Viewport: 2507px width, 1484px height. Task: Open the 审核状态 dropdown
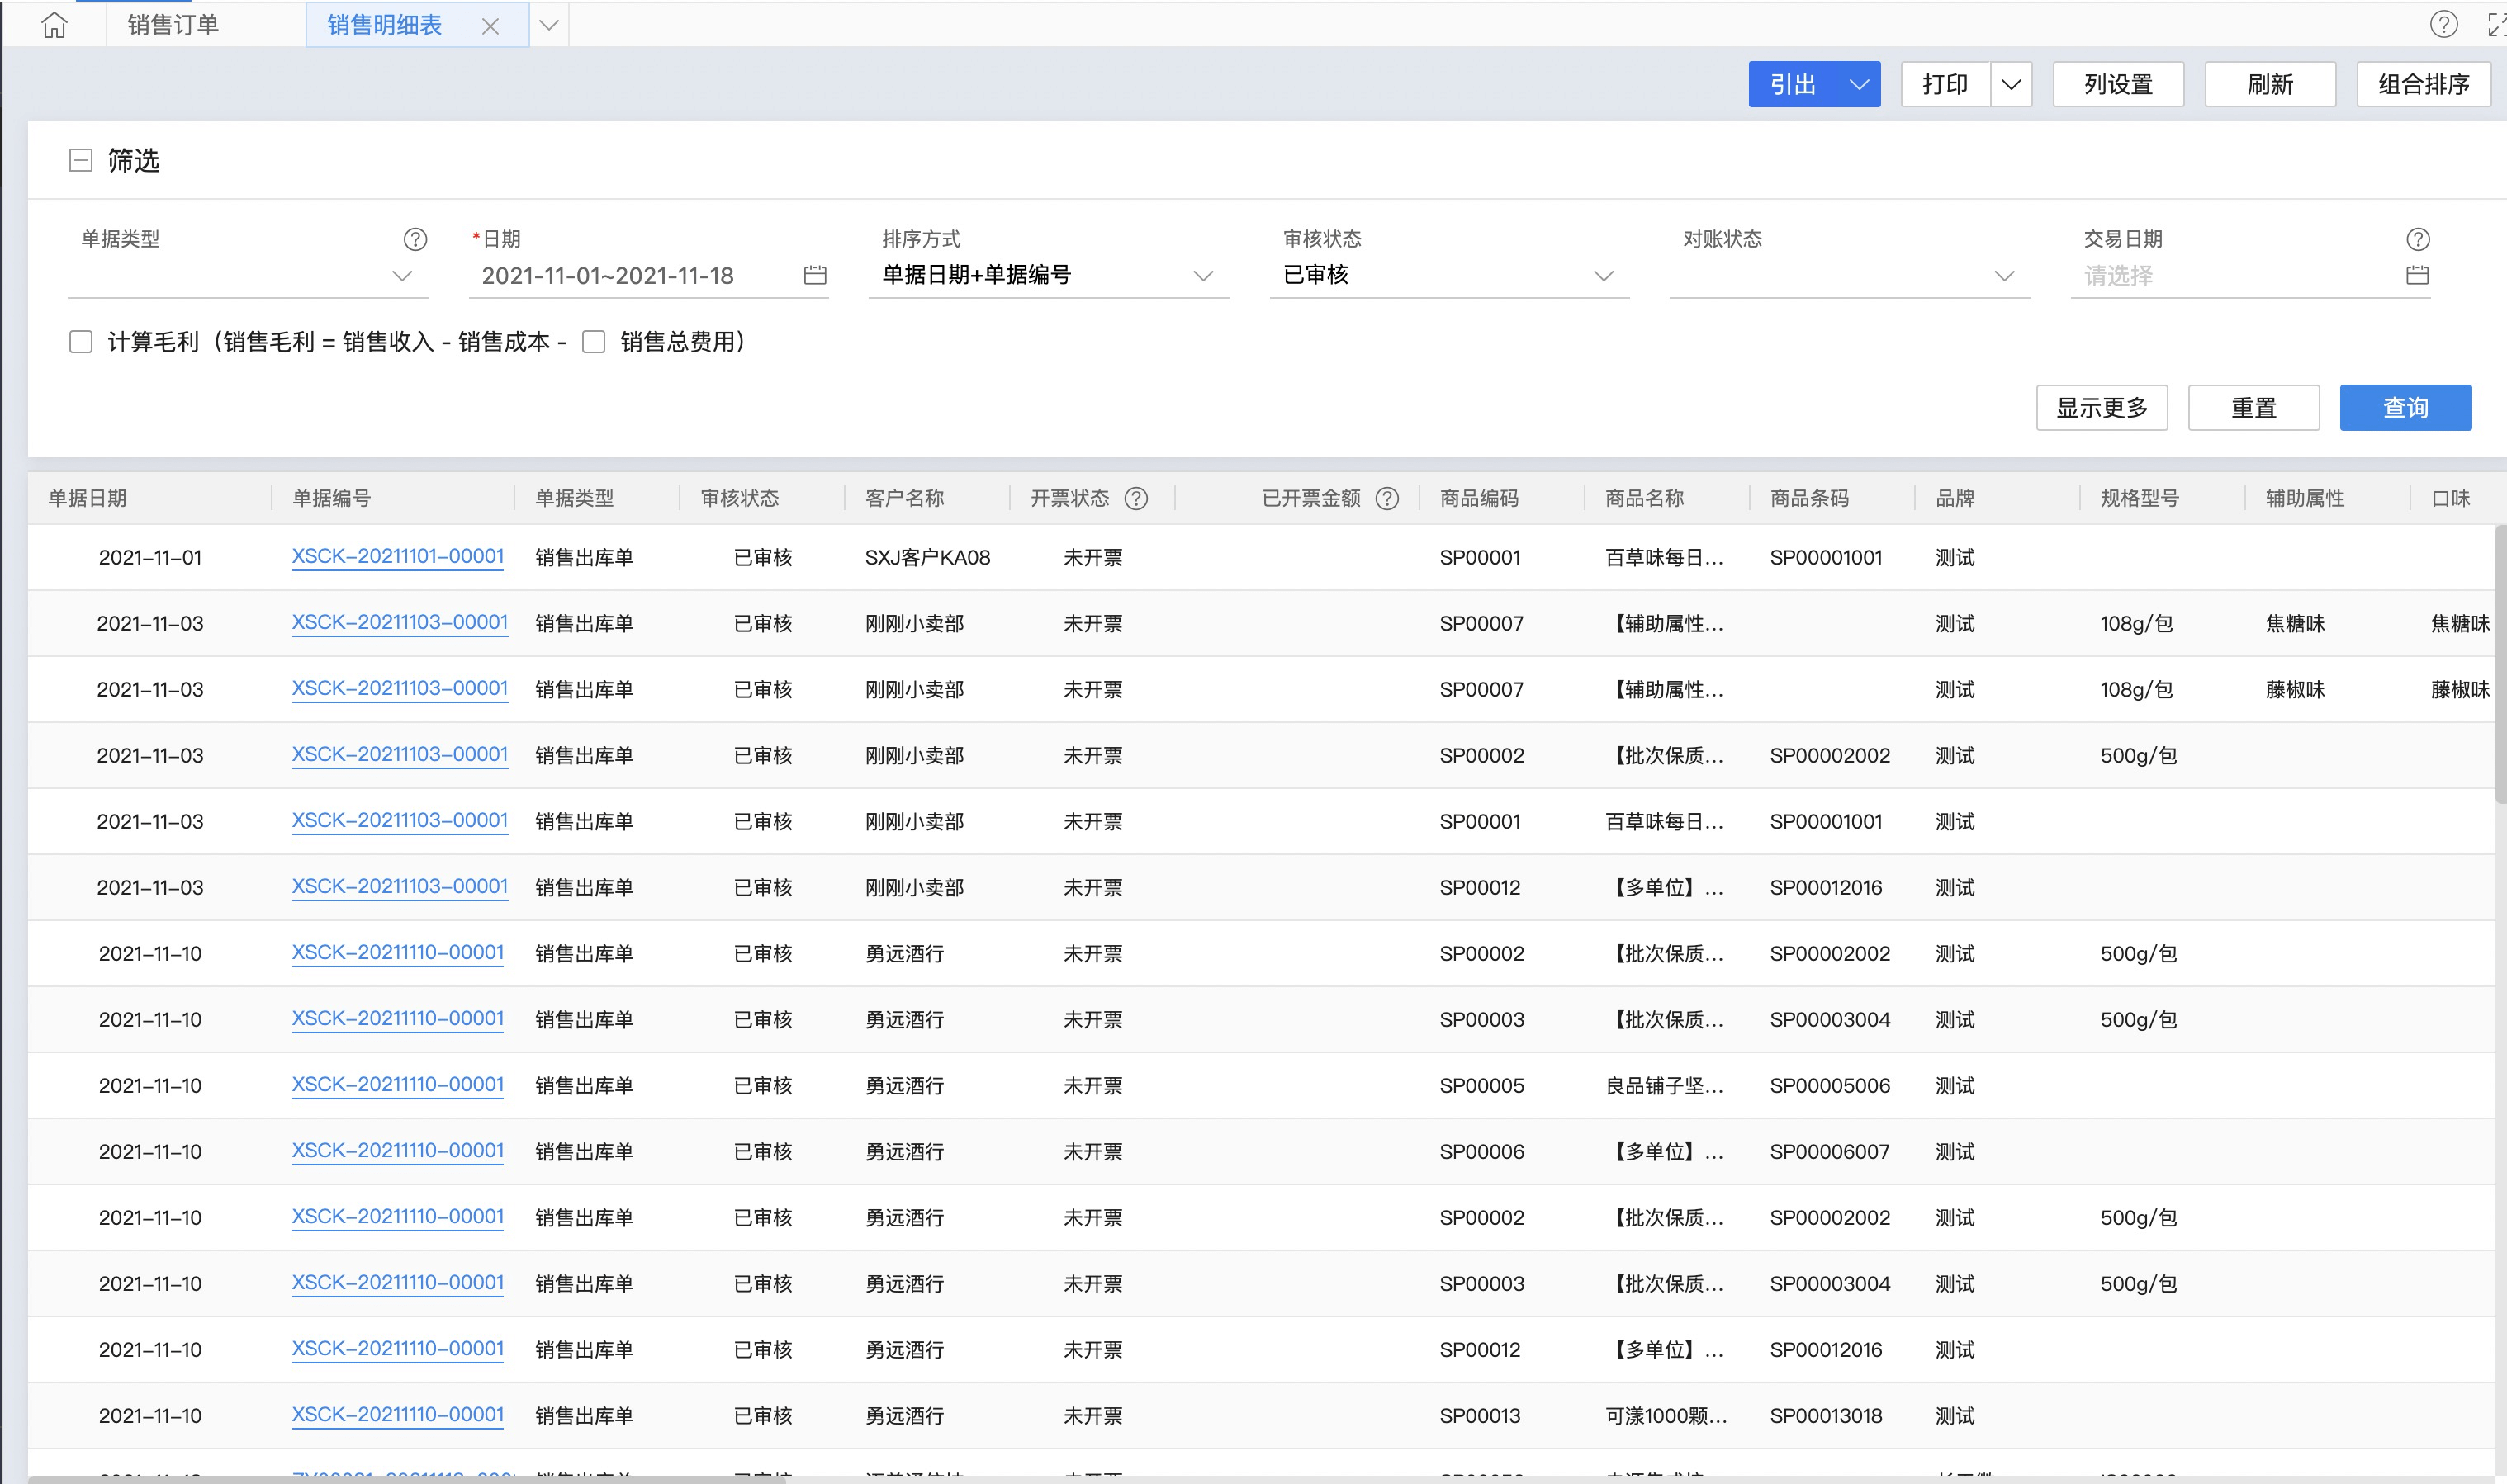(x=1604, y=276)
